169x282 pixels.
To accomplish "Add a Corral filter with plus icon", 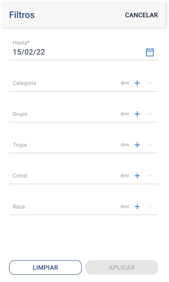I will (137, 176).
